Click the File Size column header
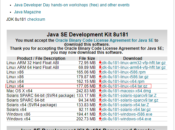Viewport: 175px width, 130px height. point(87,58)
